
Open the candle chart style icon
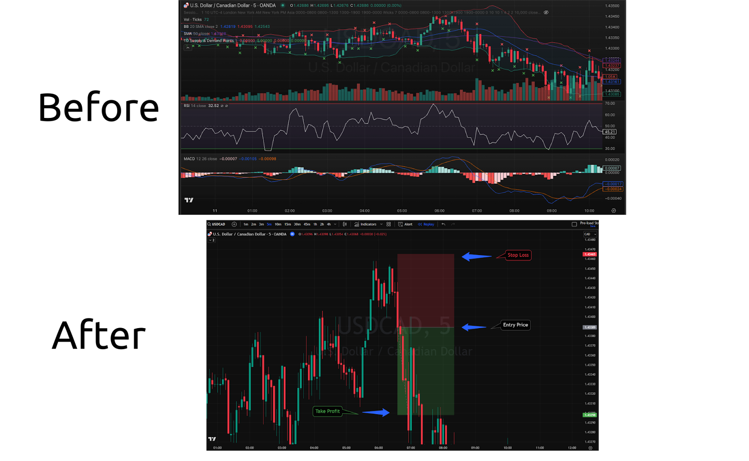click(x=345, y=224)
